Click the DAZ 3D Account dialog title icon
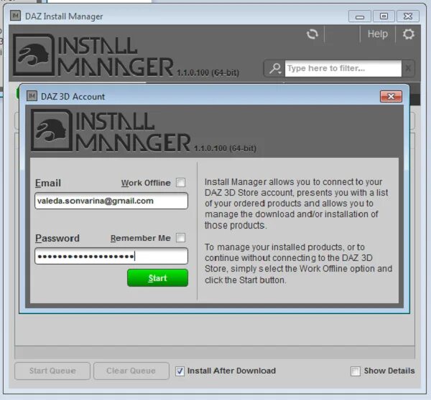This screenshot has height=400, width=431. click(x=32, y=96)
